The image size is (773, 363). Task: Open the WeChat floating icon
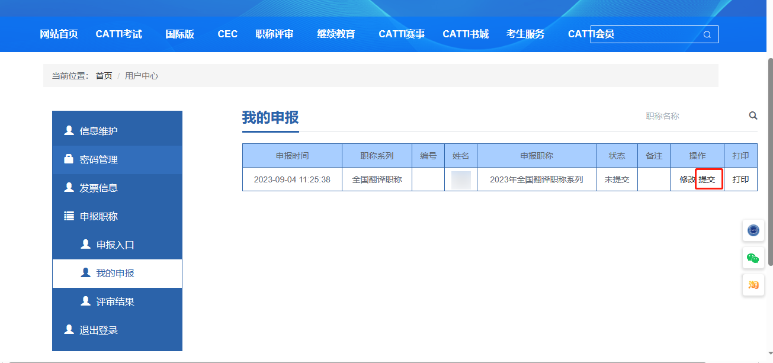click(753, 258)
